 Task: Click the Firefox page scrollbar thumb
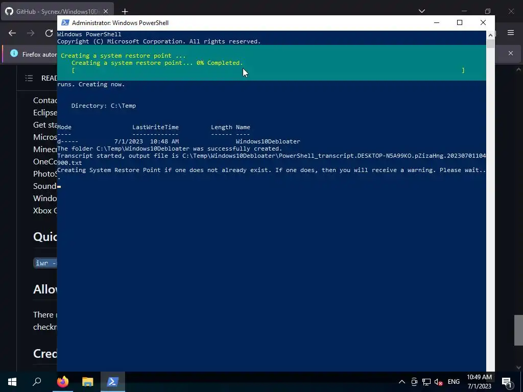point(518,330)
